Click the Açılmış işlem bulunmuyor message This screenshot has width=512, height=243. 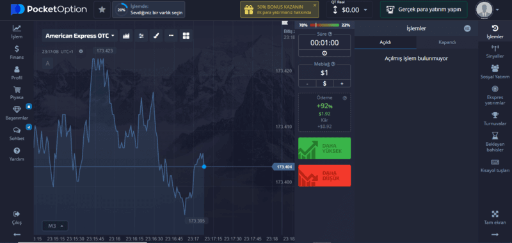416,58
